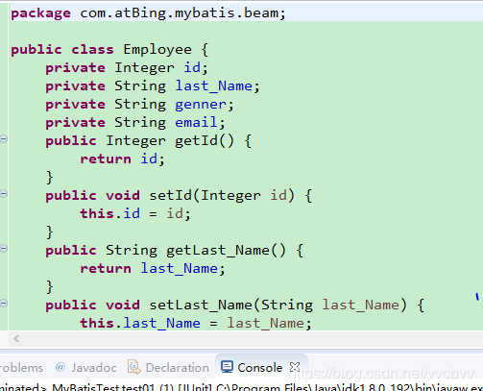Click 'this.id = id;' statement
This screenshot has width=483, height=391.
click(135, 214)
